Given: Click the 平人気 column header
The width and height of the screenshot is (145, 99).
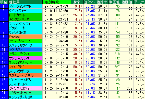Looking at the screenshot, I should tap(139, 2).
